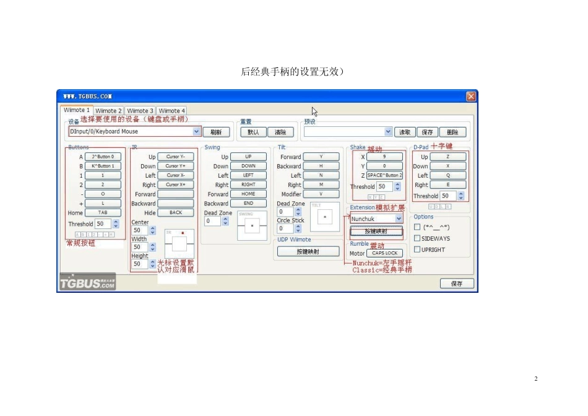Screen dimensions: 588x416
Task: Click the 删除 delete preset button
Action: coord(452,132)
